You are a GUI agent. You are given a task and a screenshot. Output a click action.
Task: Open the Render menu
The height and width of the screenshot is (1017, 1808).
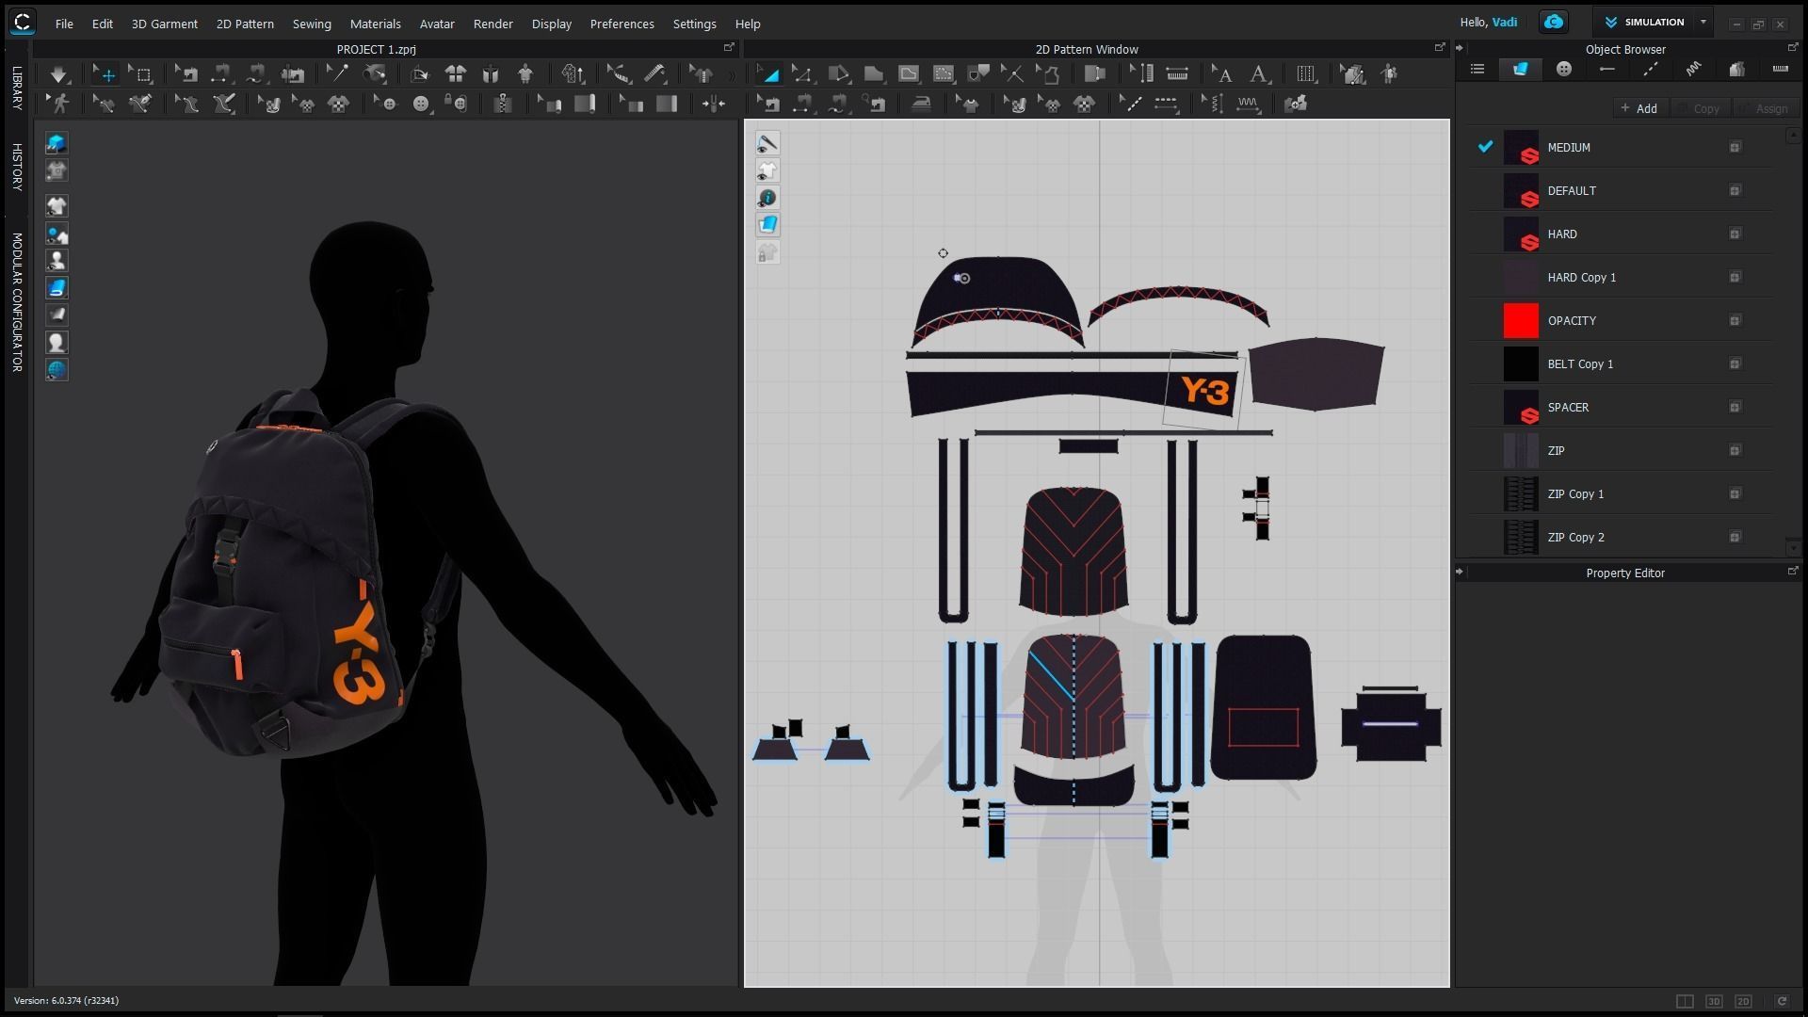[x=493, y=24]
